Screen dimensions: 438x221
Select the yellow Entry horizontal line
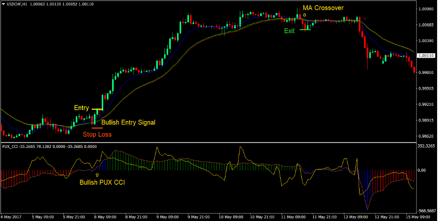tap(97, 109)
